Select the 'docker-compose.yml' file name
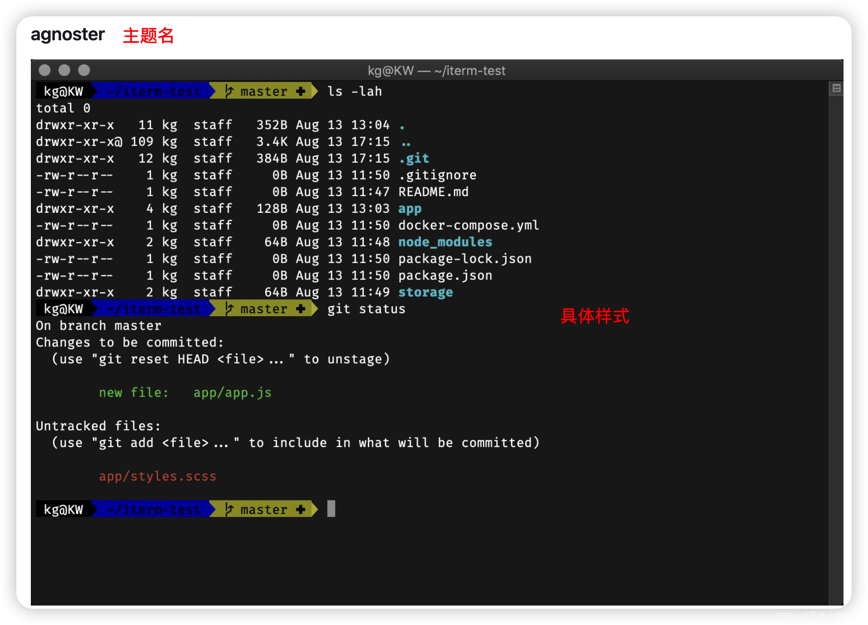This screenshot has width=868, height=625. pyautogui.click(x=469, y=226)
